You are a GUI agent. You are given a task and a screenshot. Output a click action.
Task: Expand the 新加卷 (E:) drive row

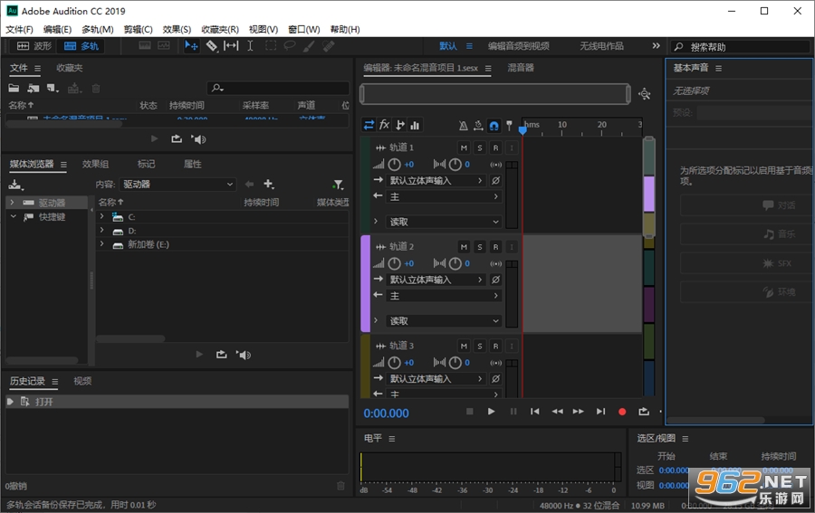[x=101, y=243]
